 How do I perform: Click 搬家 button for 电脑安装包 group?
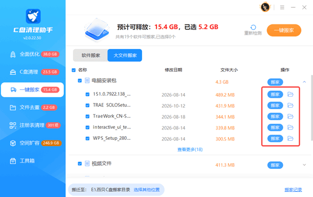point(275,82)
